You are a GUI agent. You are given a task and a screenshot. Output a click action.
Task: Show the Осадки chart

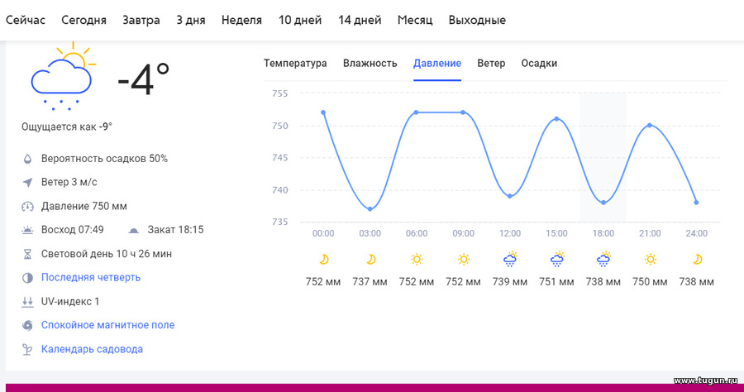539,64
